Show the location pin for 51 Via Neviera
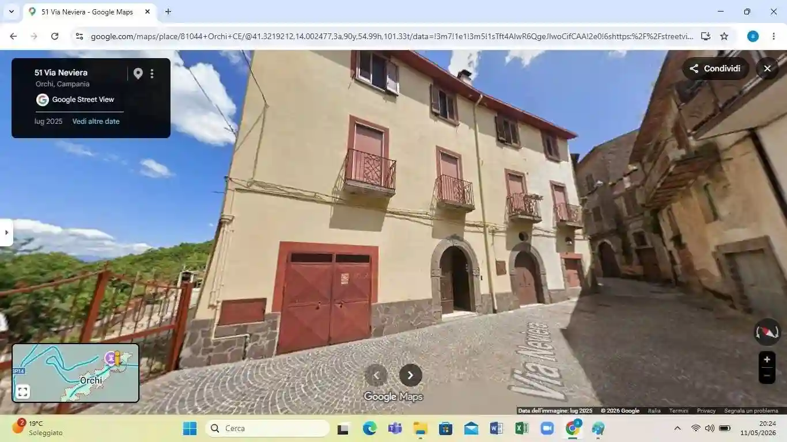The height and width of the screenshot is (442, 787). [138, 74]
